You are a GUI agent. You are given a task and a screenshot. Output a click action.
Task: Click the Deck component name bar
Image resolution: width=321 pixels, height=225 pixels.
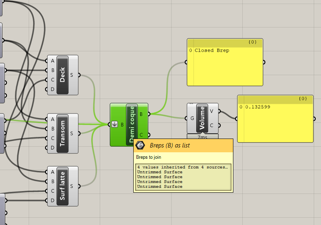point(63,75)
